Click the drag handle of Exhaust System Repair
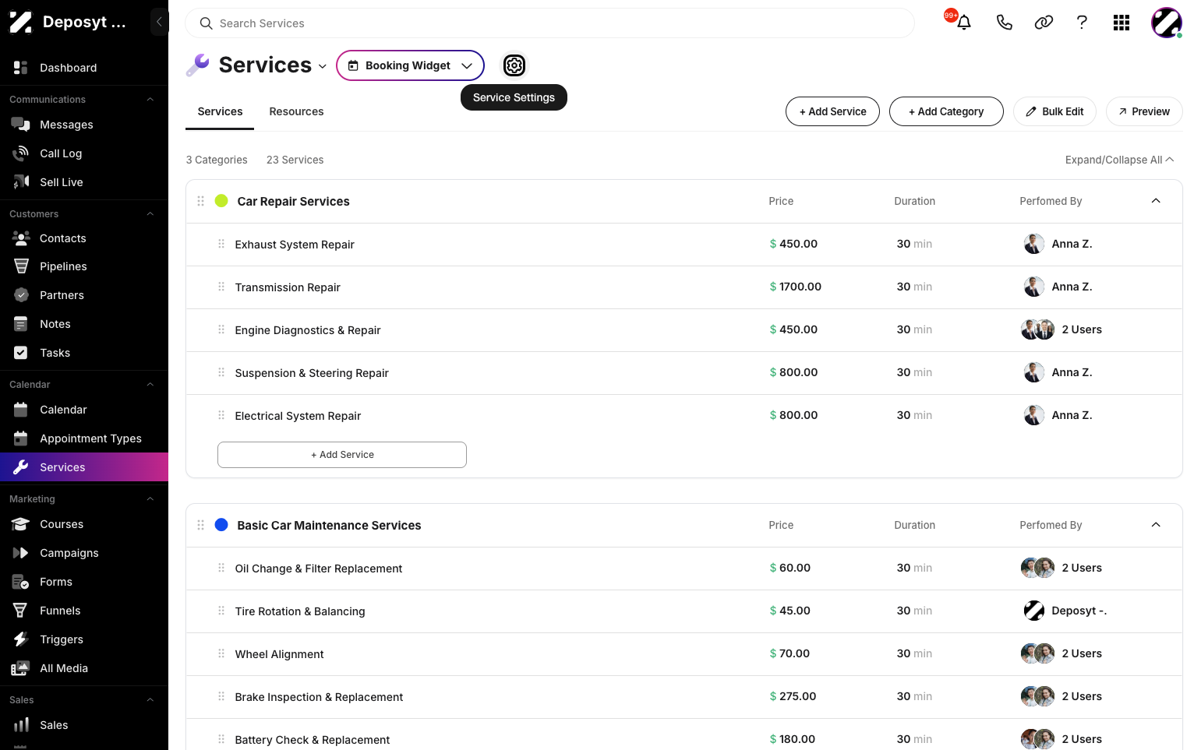 (221, 244)
